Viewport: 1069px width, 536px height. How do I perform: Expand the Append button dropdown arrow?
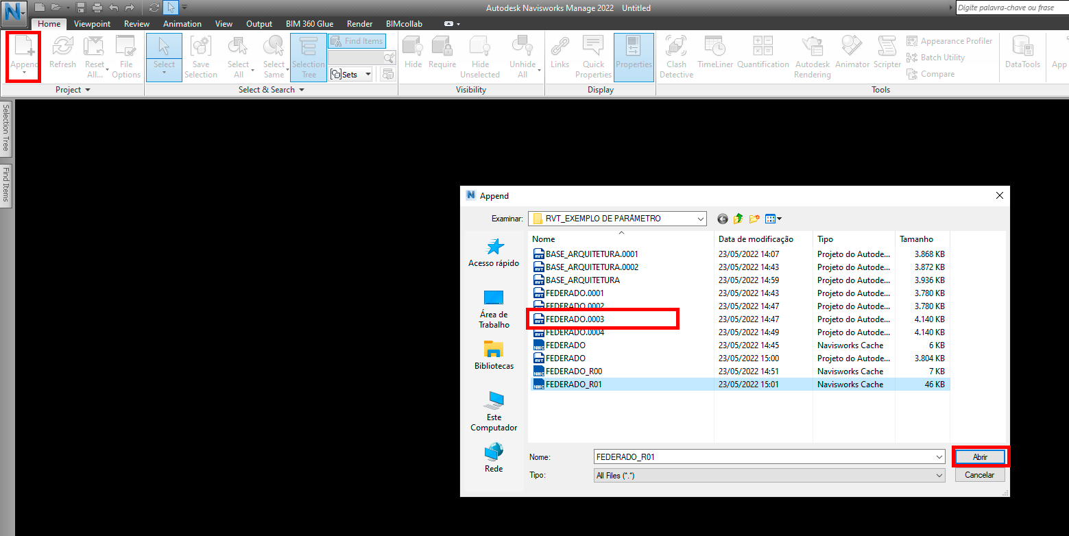(23, 72)
